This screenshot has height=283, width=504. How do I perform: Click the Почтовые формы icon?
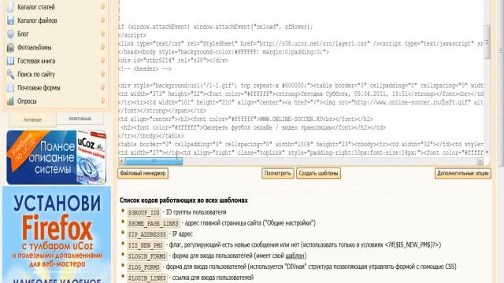(10, 87)
